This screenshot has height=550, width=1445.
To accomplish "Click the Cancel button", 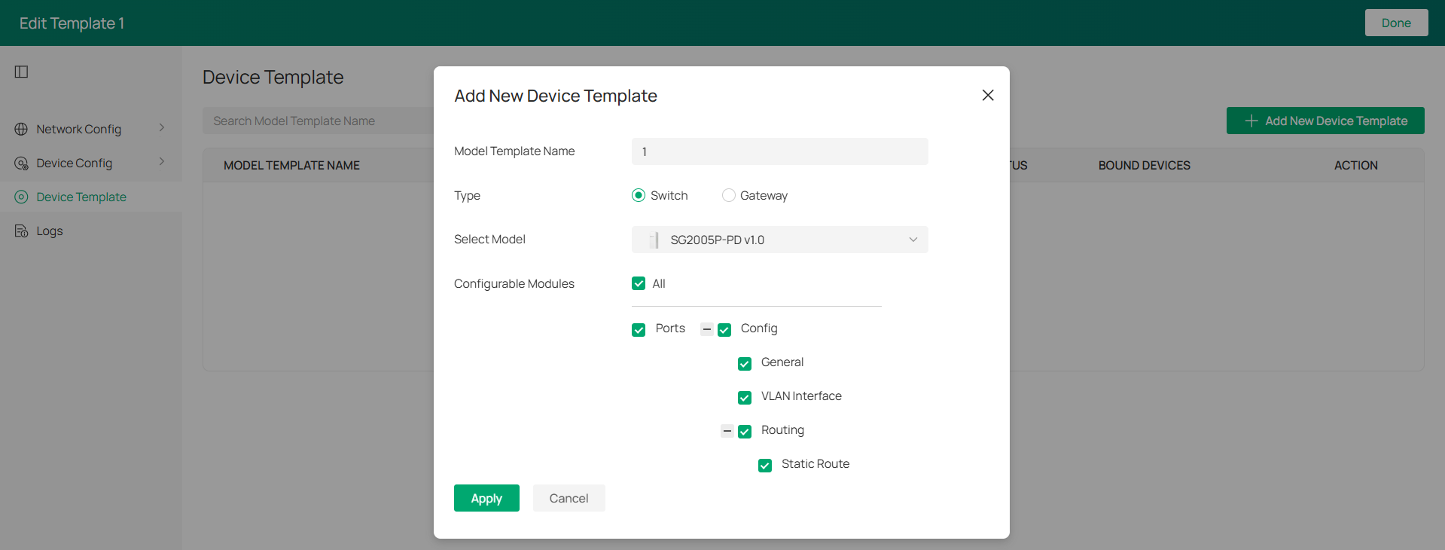I will (569, 498).
